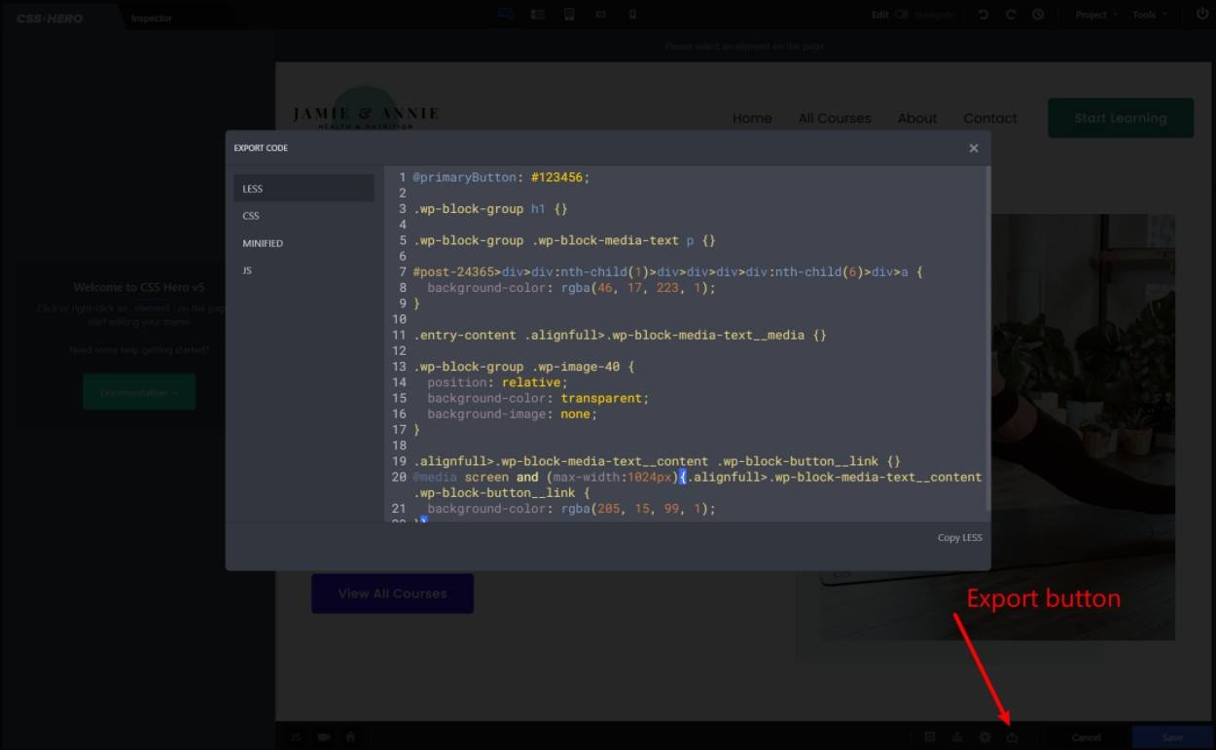Viewport: 1216px width, 750px height.
Task: Click the 'background-image: none;' code line
Action: point(512,413)
